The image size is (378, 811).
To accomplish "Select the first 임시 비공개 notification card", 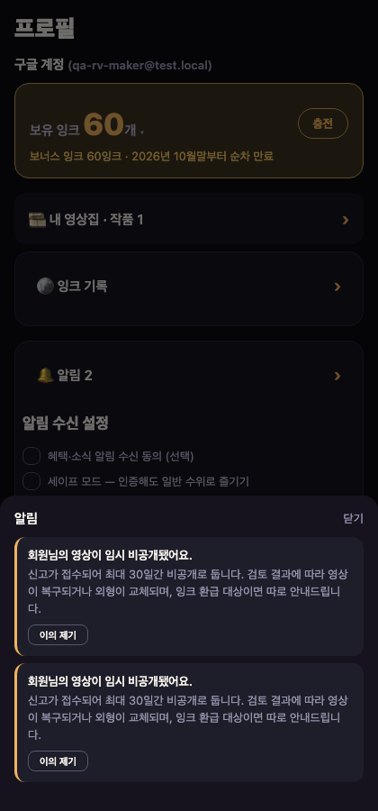I will tap(189, 597).
